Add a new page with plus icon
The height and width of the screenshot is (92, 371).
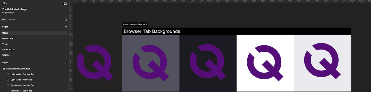click(x=66, y=27)
